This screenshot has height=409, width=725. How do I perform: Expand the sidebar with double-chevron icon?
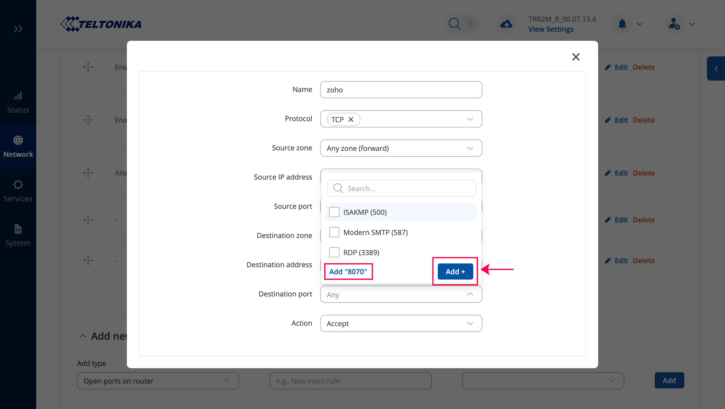[x=18, y=29]
